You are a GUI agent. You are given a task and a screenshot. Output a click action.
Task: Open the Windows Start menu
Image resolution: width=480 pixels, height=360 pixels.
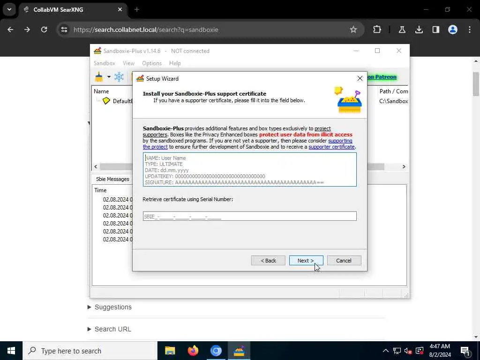[x=11, y=351]
